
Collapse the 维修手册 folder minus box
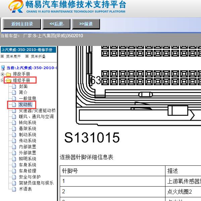point(2,81)
